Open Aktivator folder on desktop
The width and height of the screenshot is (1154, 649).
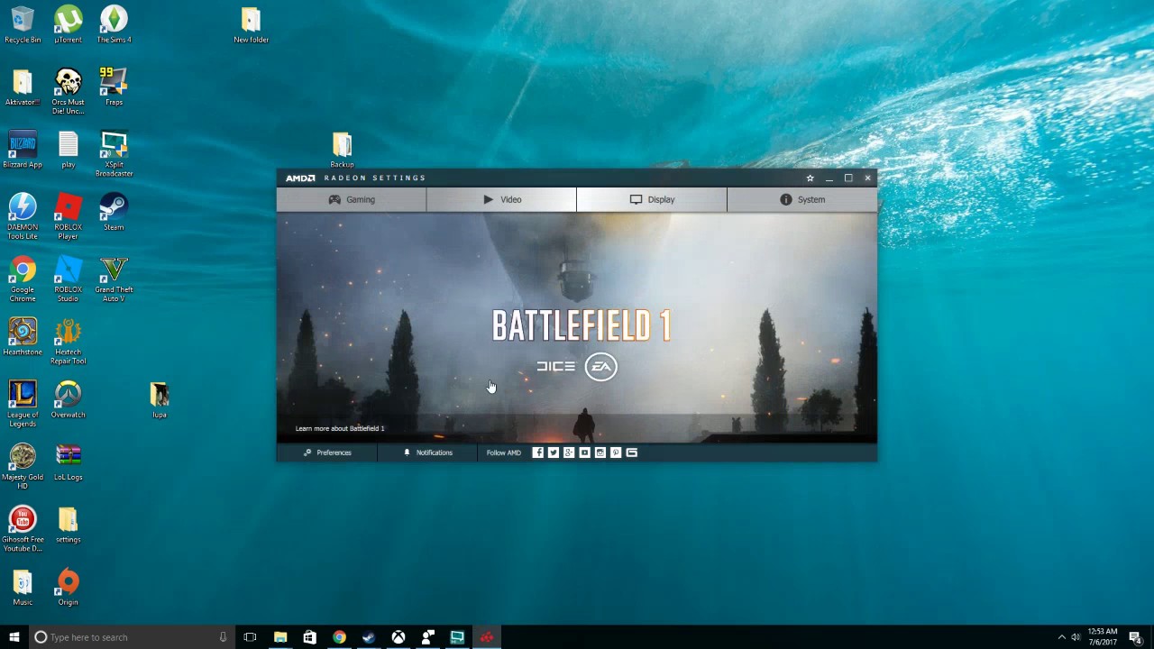pos(23,87)
